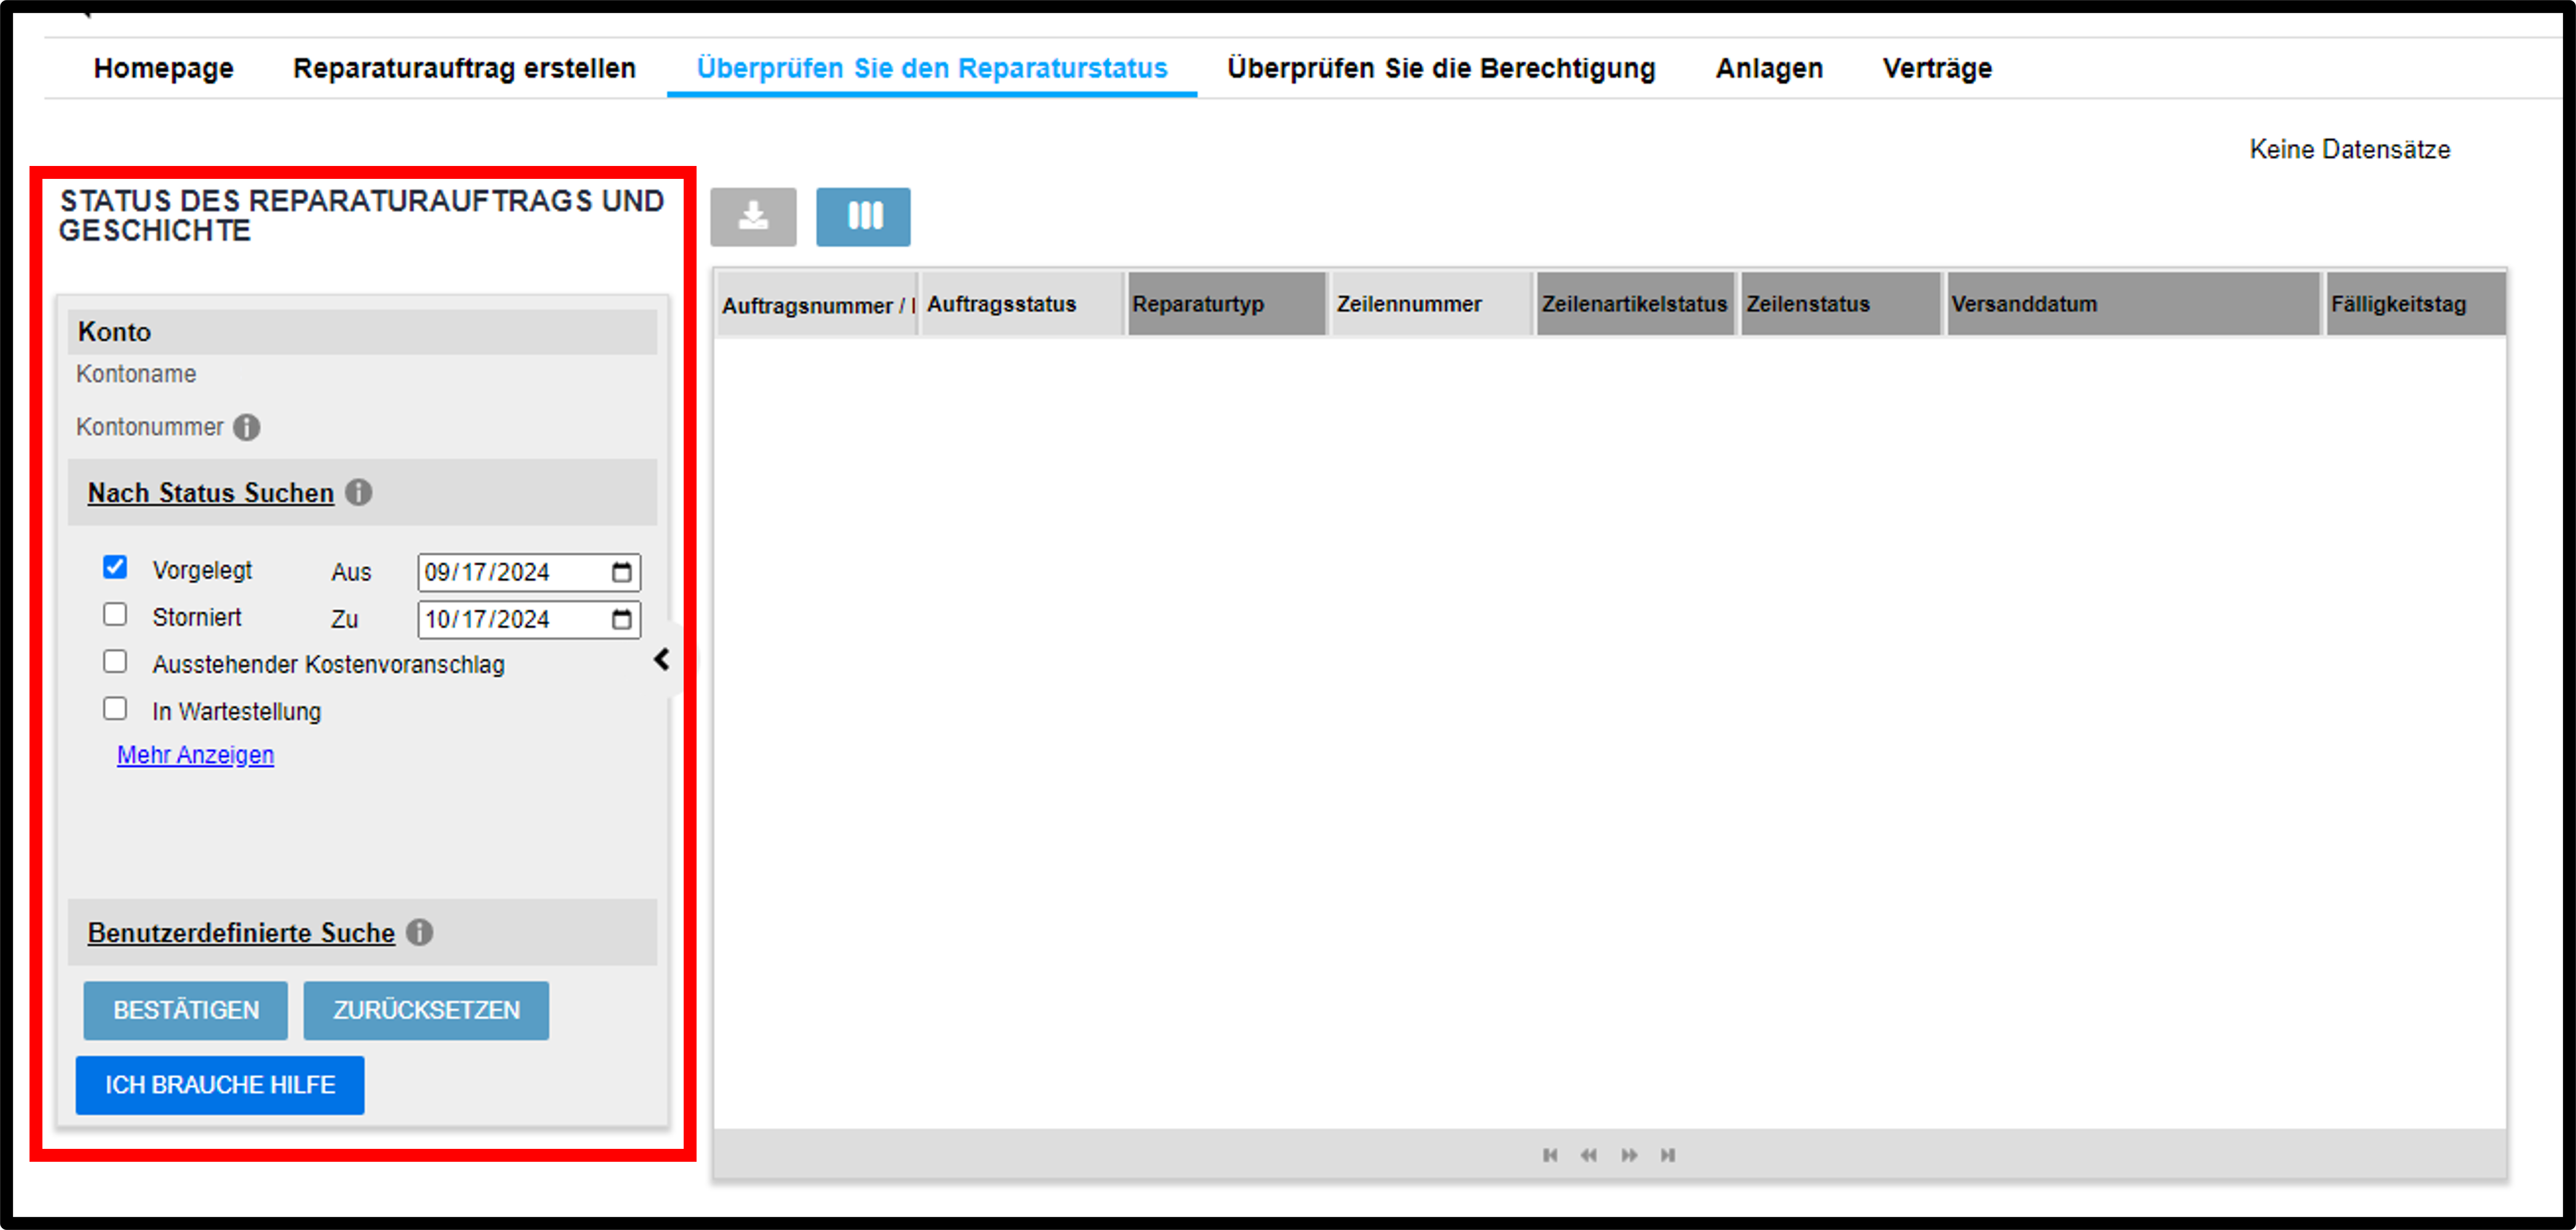Viewport: 2576px width, 1230px height.
Task: Open calendar picker for Aus date
Action: [622, 572]
